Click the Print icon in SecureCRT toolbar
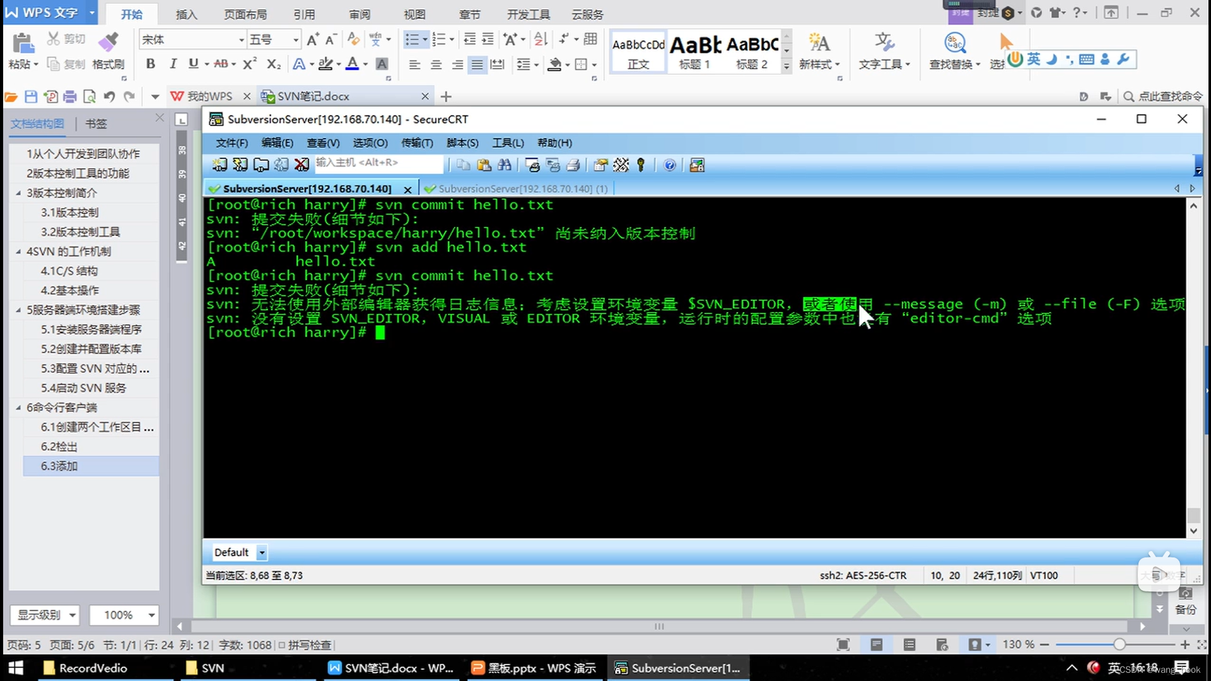This screenshot has height=681, width=1211. 573,165
